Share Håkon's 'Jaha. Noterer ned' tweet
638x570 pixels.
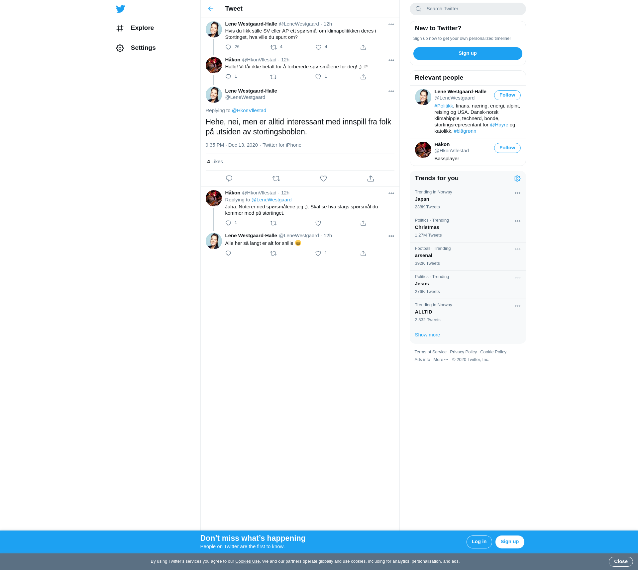[363, 223]
